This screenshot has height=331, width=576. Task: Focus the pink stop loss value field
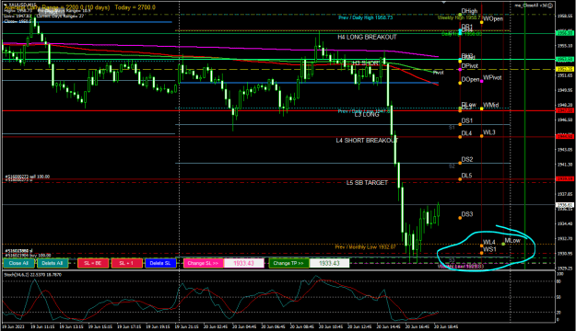[243, 263]
